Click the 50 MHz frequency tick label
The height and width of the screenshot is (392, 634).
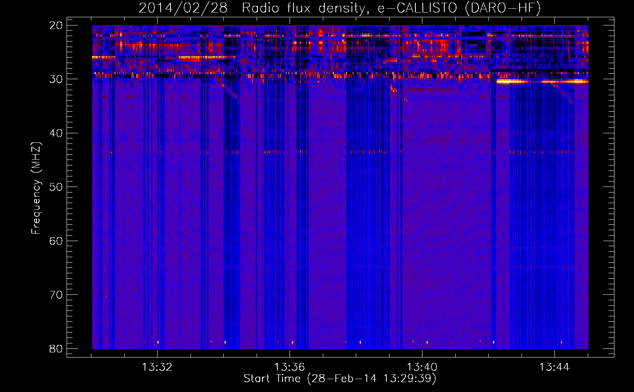pos(56,187)
